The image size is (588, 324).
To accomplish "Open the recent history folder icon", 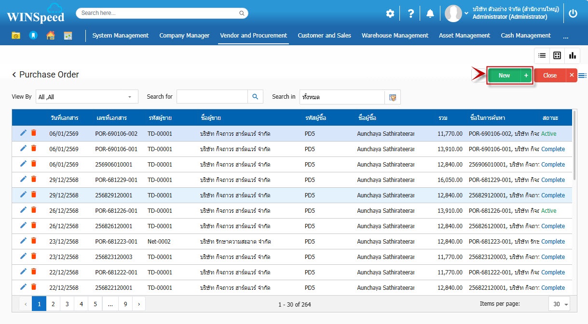I will pos(16,36).
